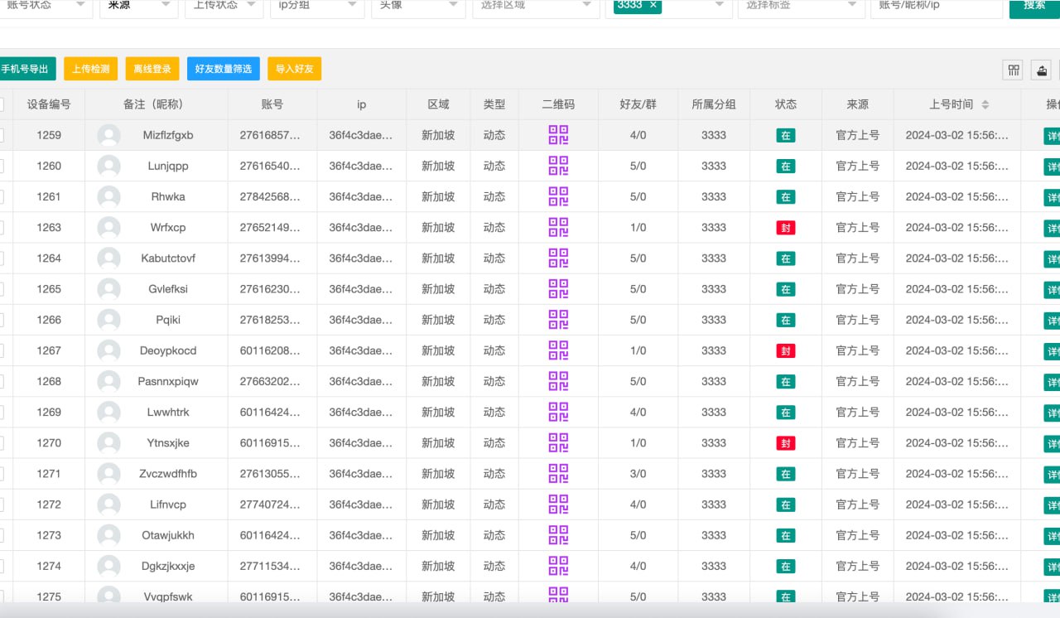Screen dimensions: 1060x618
Task: Focus the 账号/昵称/ip search field
Action: [936, 7]
